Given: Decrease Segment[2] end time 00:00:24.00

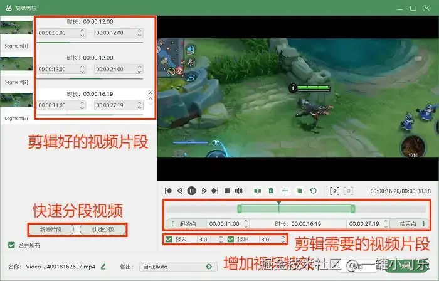Looking at the screenshot, I should (140, 72).
